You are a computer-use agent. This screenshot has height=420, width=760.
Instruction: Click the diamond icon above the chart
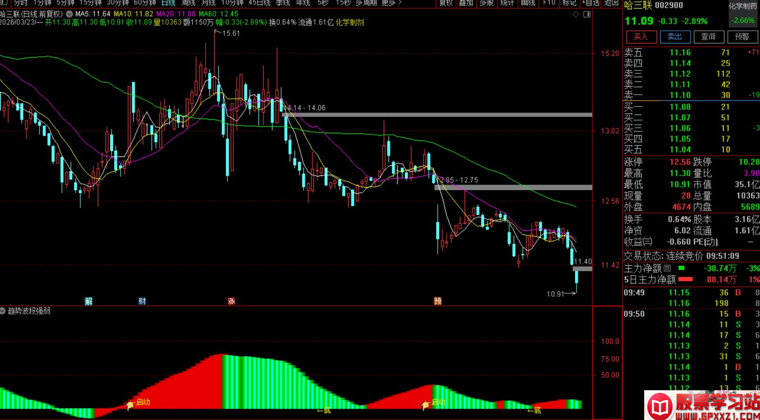coord(576,14)
